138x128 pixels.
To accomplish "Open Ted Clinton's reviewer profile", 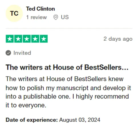I will tap(40, 9).
